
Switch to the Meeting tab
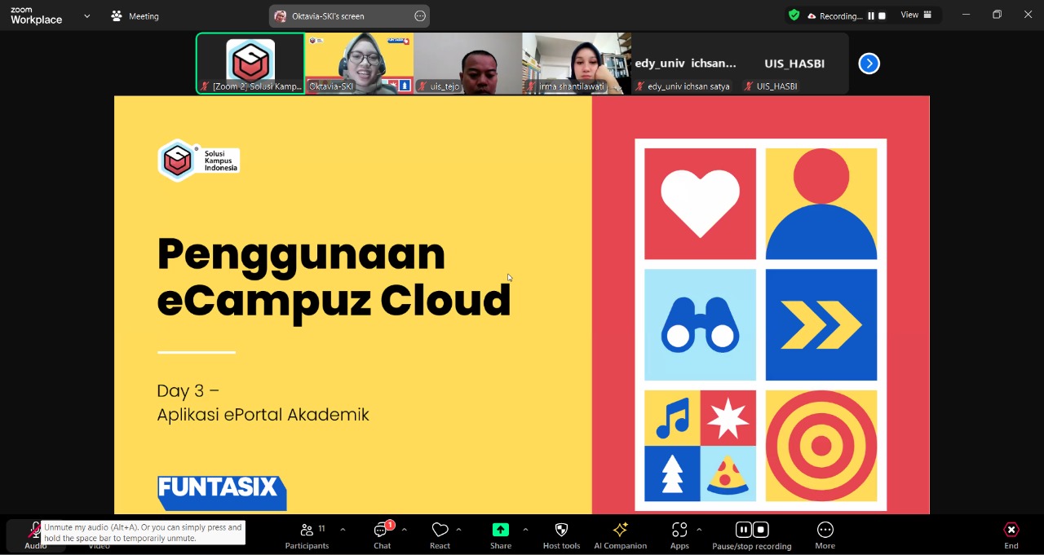pos(135,16)
